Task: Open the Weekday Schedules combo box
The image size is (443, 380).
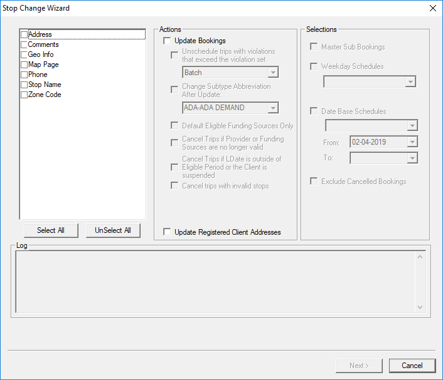Action: (x=410, y=82)
